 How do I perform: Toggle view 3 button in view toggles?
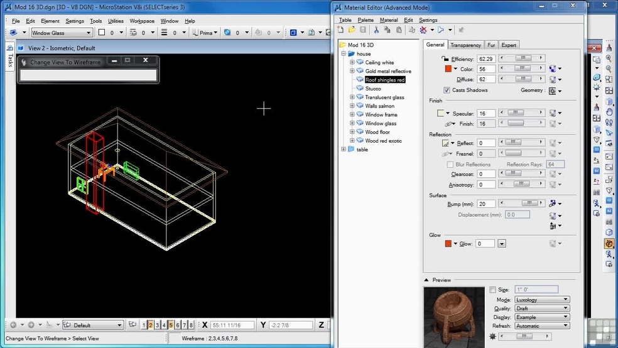pos(157,325)
